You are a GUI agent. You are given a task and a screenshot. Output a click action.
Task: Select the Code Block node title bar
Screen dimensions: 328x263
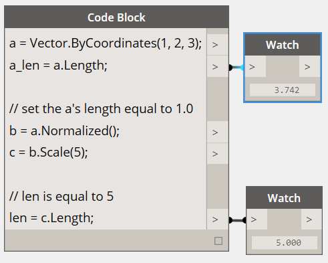pos(116,17)
